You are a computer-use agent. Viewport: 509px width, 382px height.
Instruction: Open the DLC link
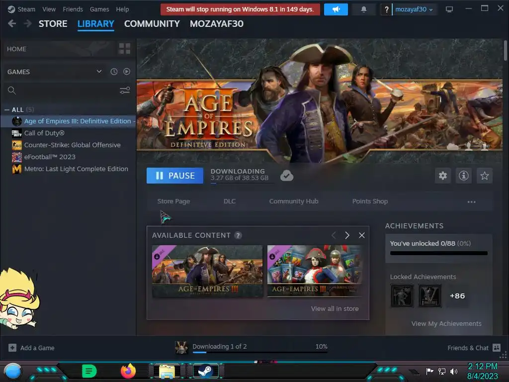pos(230,201)
